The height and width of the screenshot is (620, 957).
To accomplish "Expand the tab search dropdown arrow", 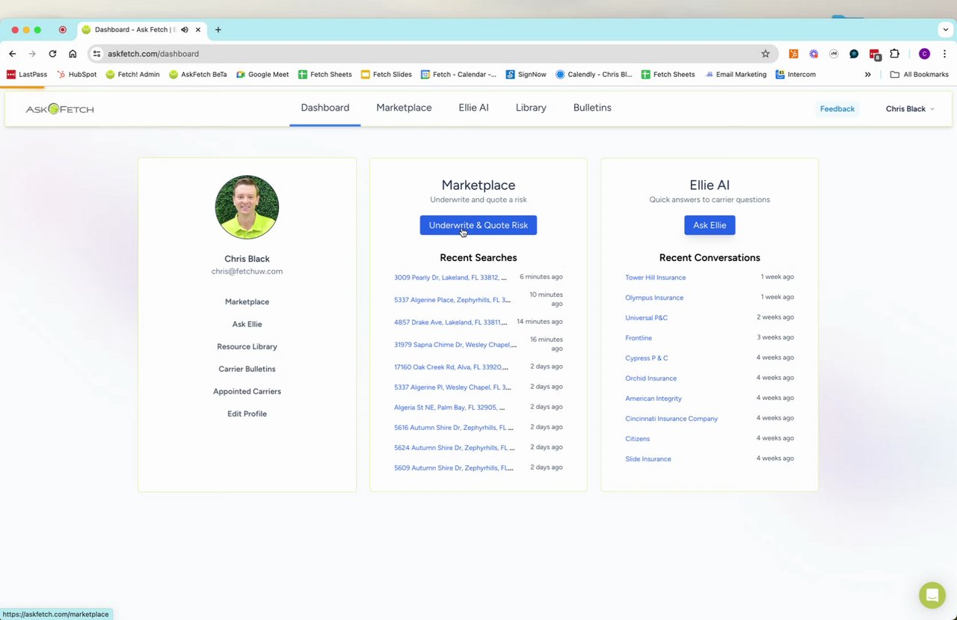I will (946, 30).
